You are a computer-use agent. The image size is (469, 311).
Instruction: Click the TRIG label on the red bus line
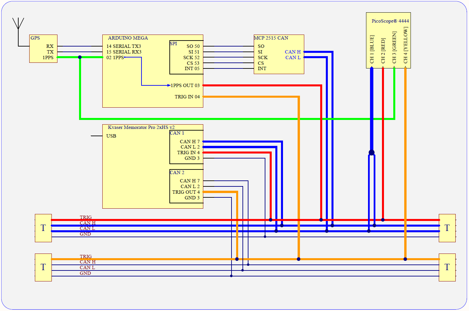point(86,217)
